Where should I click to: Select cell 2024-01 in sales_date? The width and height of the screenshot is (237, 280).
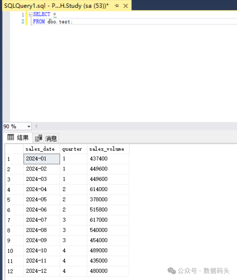(42, 159)
